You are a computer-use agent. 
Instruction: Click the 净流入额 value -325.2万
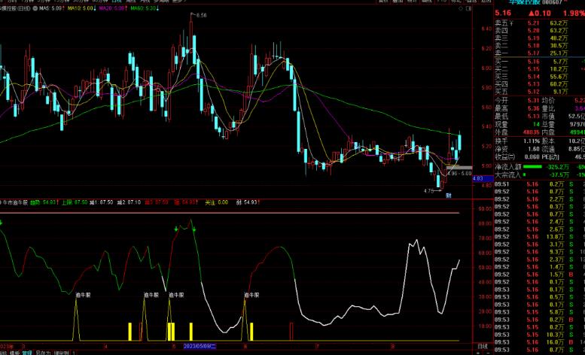pos(558,167)
